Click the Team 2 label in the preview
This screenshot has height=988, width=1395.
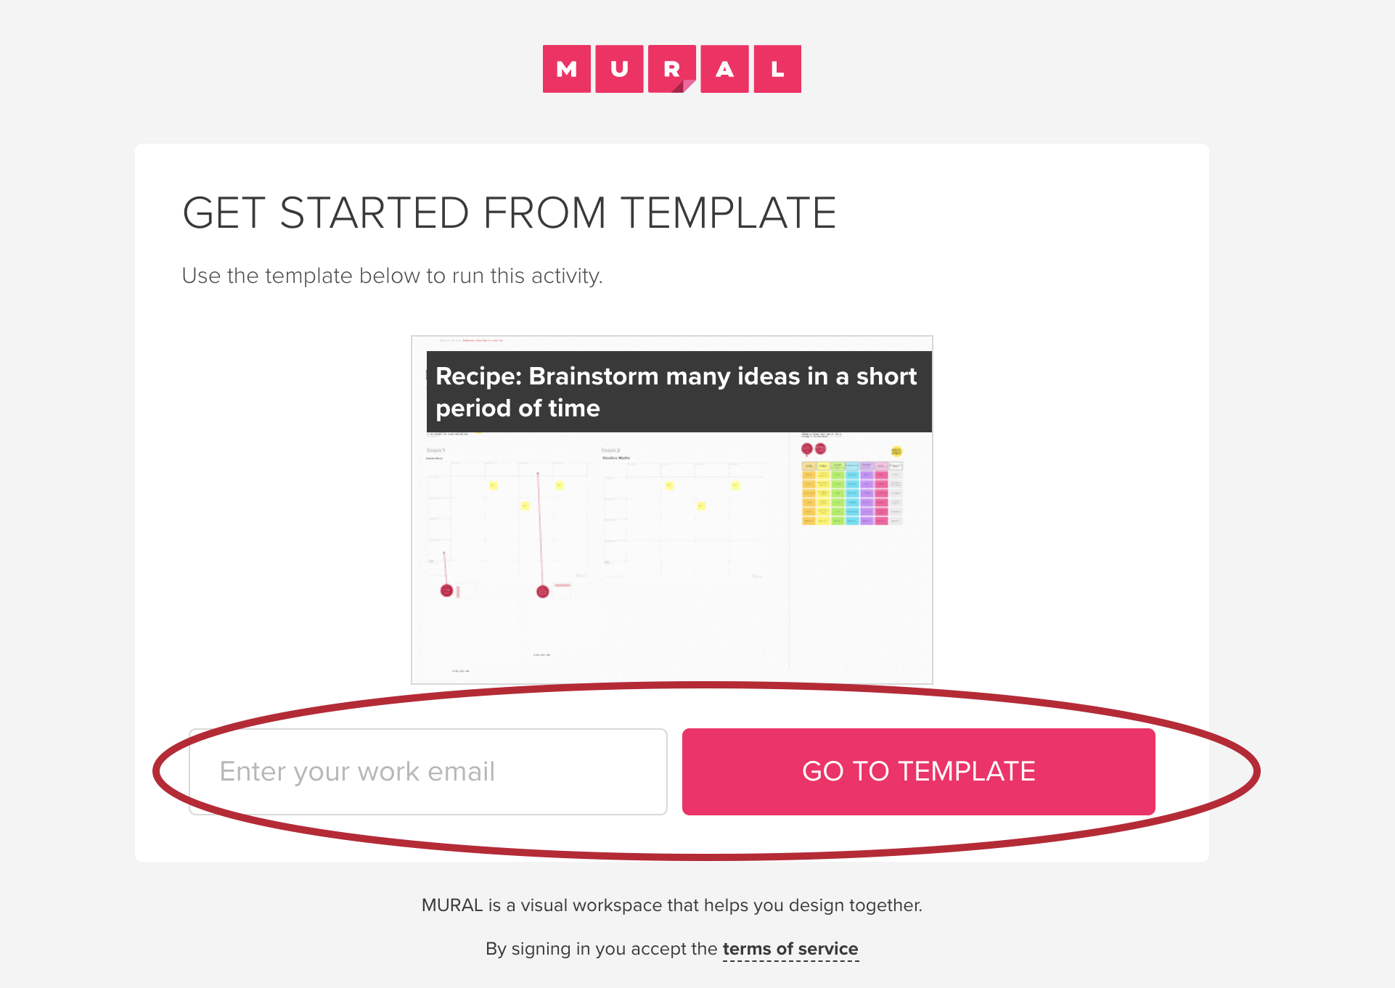[610, 450]
